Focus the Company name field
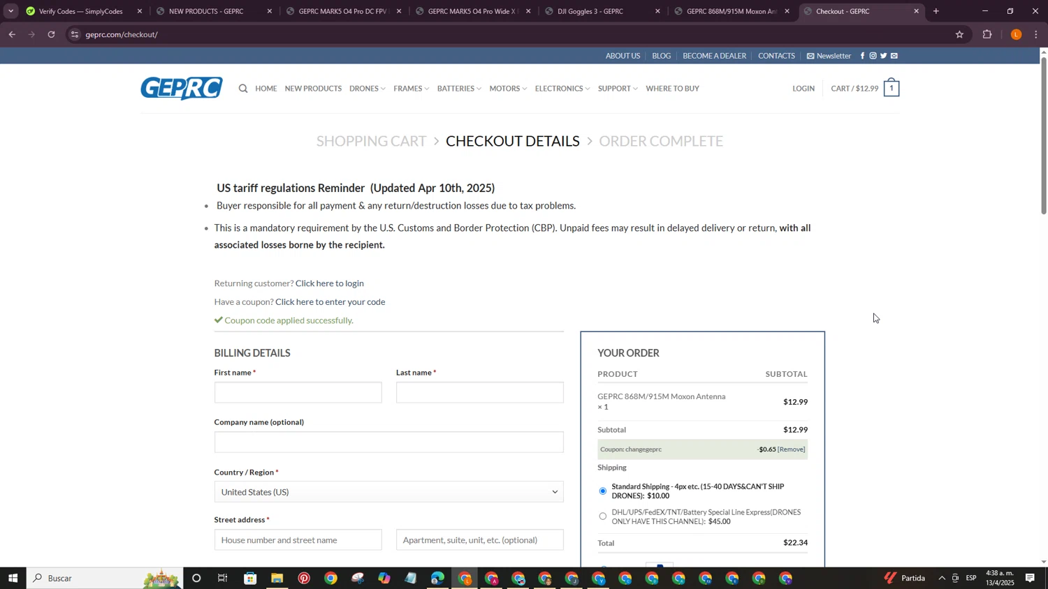The height and width of the screenshot is (589, 1048). tap(388, 442)
